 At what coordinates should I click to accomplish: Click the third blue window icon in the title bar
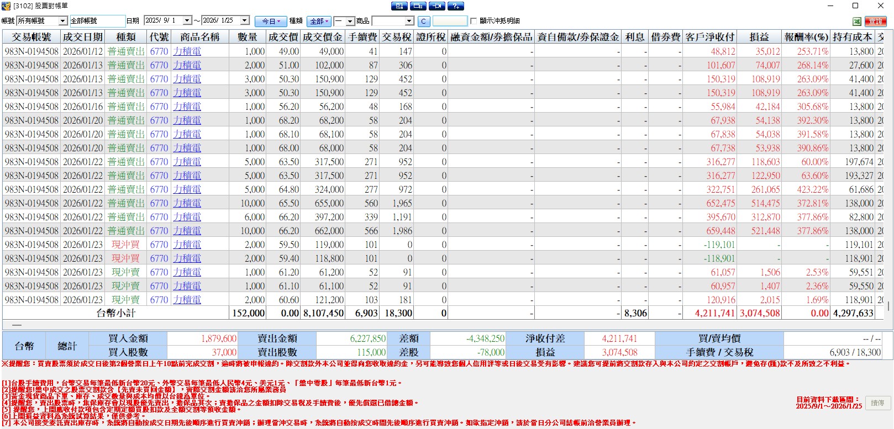[x=437, y=6]
